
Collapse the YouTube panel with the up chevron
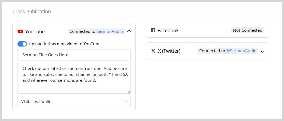[129, 31]
